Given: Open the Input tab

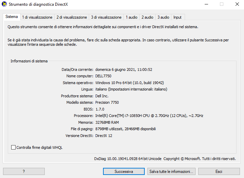Looking at the screenshot, I should [177, 17].
